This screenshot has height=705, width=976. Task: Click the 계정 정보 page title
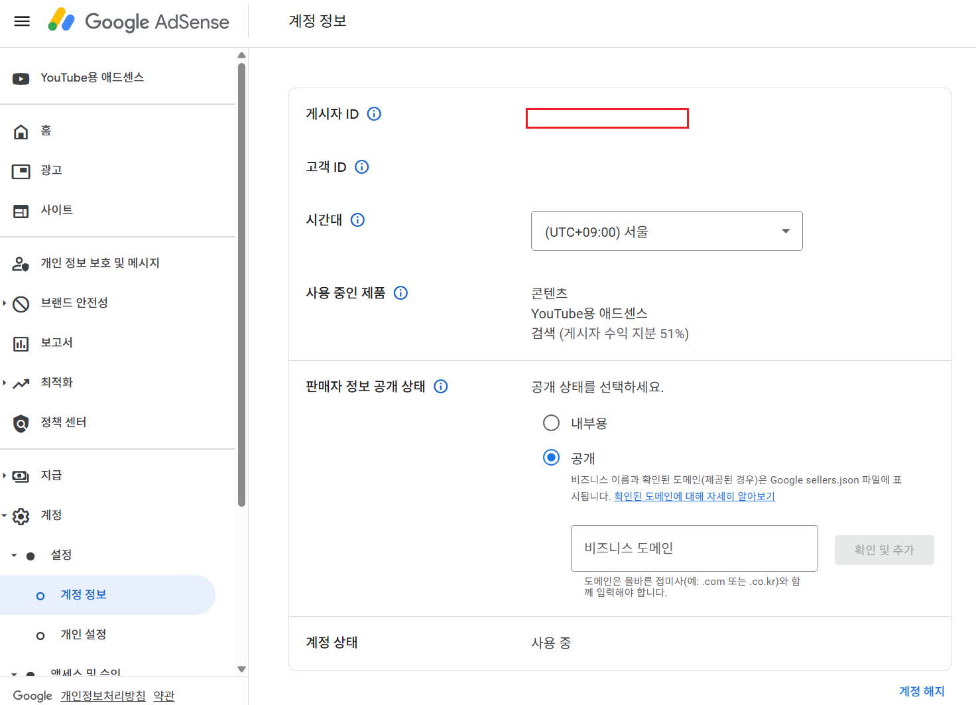318,21
